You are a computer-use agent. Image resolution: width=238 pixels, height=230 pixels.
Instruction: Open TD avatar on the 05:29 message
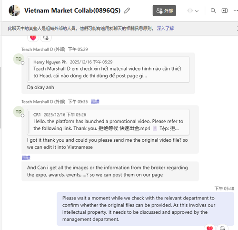[19, 59]
